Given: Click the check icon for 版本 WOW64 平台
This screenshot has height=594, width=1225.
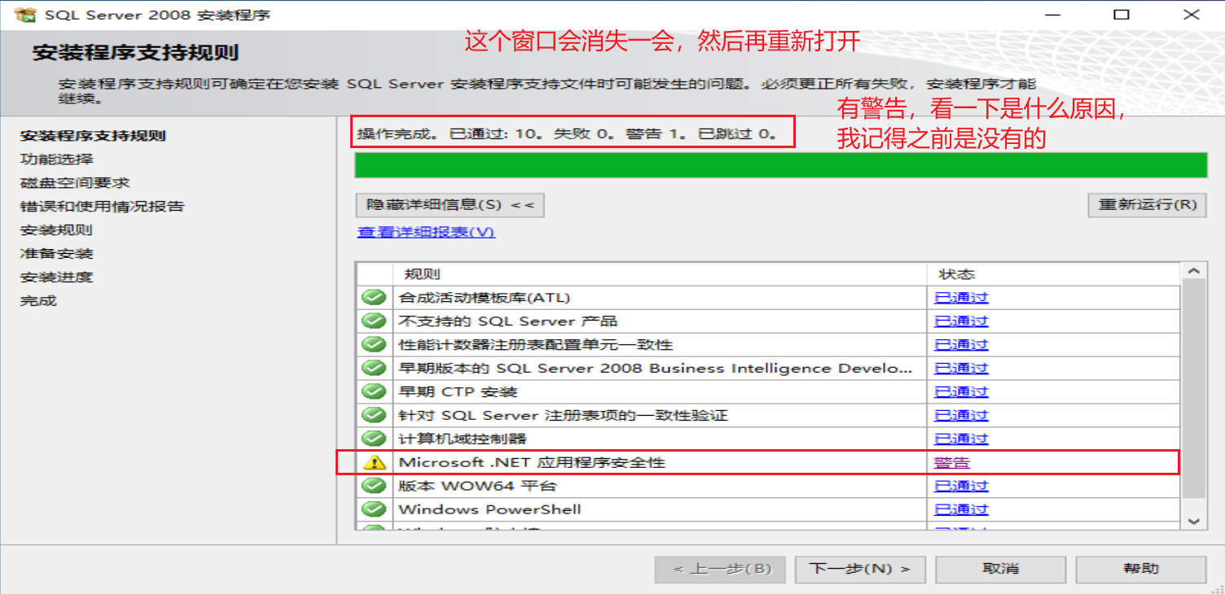Looking at the screenshot, I should (374, 485).
